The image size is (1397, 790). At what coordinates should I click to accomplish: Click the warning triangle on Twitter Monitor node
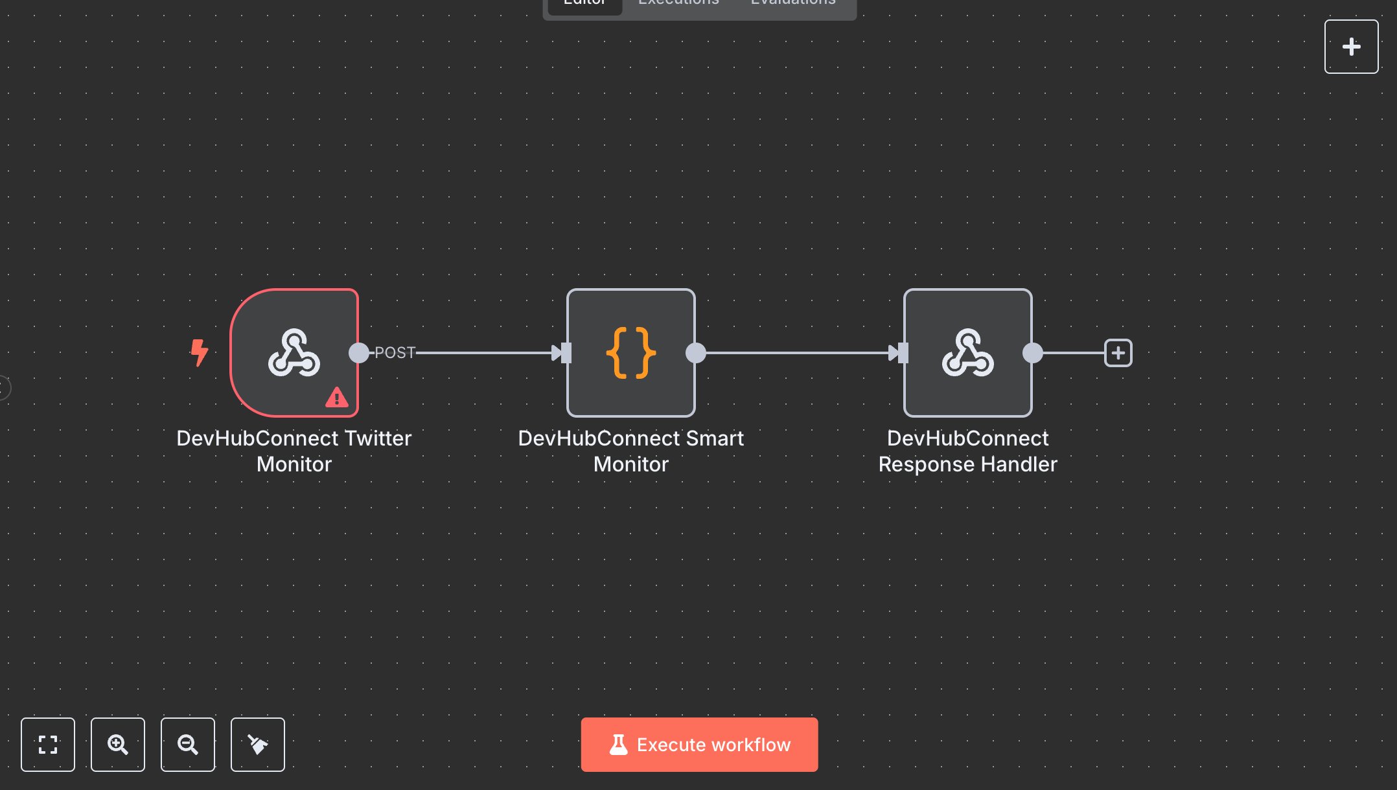(x=336, y=398)
